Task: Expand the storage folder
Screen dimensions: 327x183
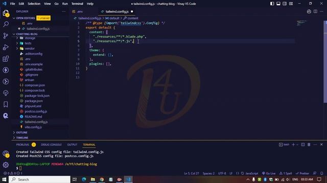Action: 30,38
